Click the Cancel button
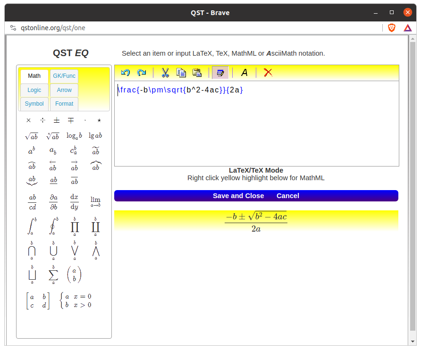The width and height of the screenshot is (421, 350). coord(288,196)
